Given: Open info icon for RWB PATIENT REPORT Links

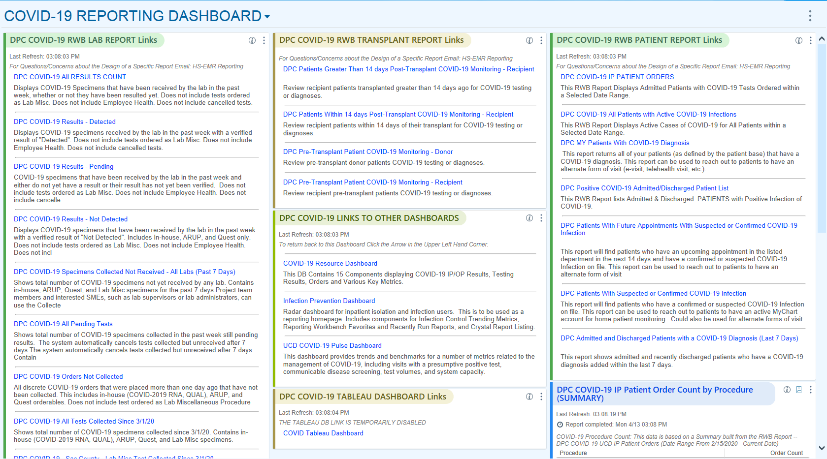Looking at the screenshot, I should click(x=799, y=40).
